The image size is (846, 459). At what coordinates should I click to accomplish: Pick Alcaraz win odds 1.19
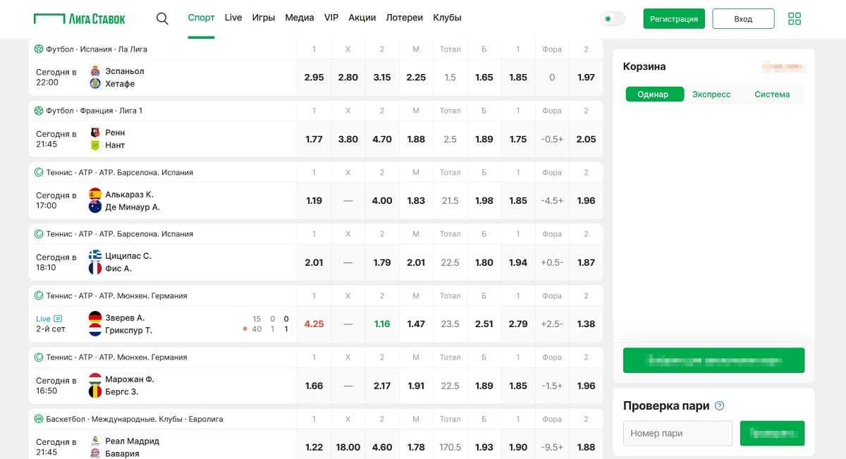(314, 200)
